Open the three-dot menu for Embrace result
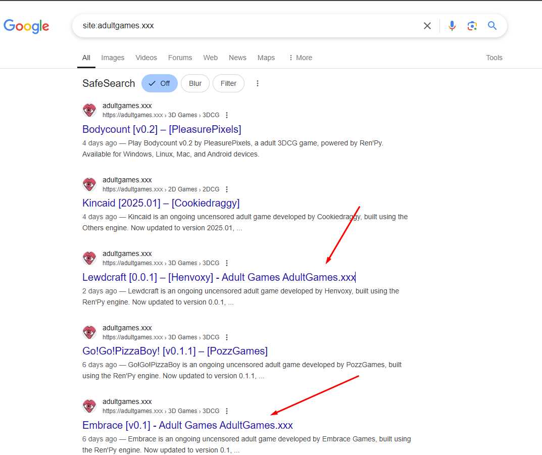542x455 pixels. pos(227,411)
